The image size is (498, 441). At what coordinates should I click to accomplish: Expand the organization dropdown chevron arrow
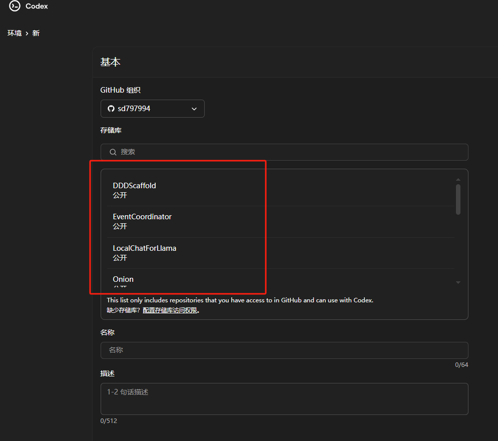pos(194,109)
